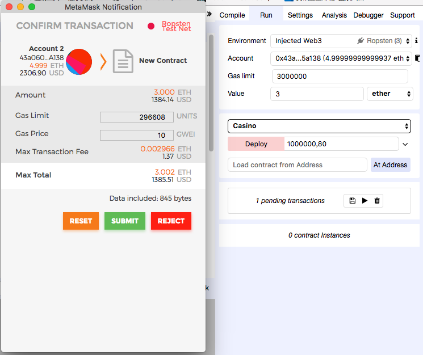The image size is (423, 355).
Task: Click the Max Transaction Fee 0.002966 ETH value
Action: pyautogui.click(x=166, y=149)
